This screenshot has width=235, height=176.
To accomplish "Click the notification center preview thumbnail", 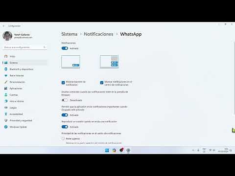I will click(109, 62).
